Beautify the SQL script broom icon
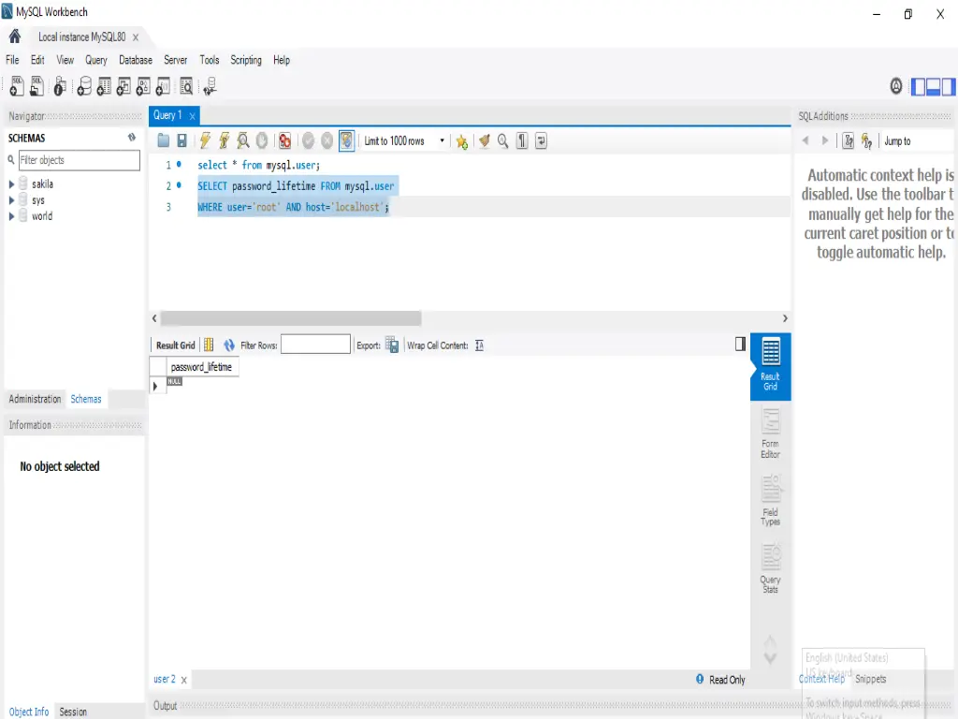Screen dimensions: 958x719 click(484, 140)
